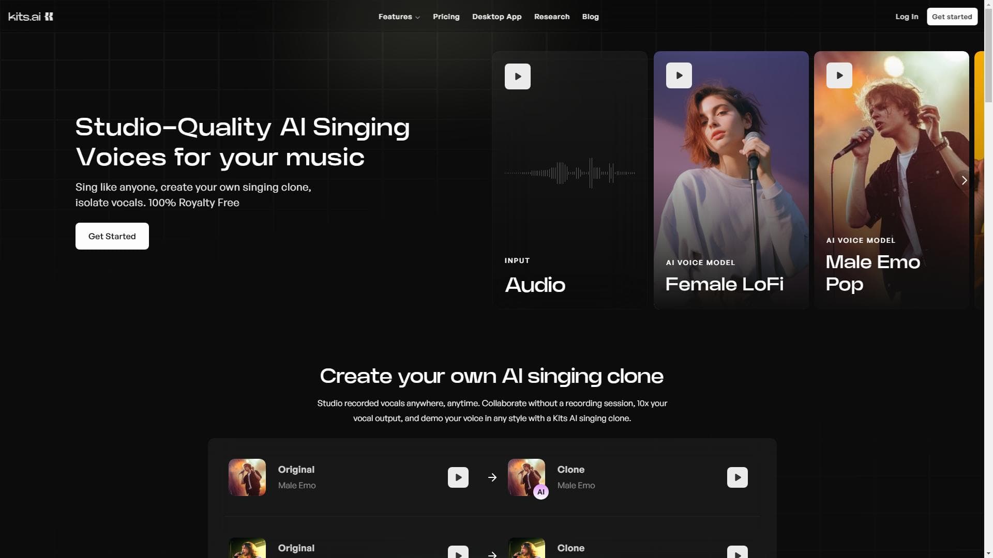Click the kits.ai logo
This screenshot has height=558, width=993.
click(x=31, y=17)
